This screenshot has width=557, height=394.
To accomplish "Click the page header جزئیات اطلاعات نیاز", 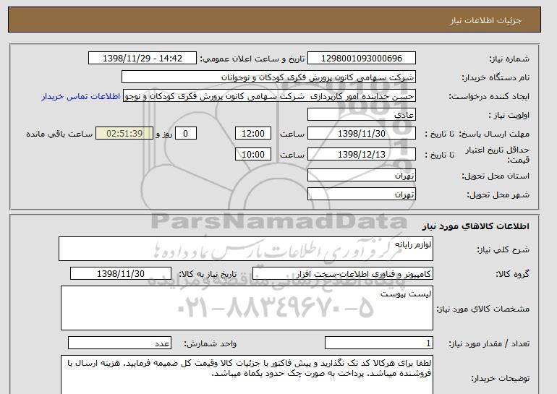I will (x=485, y=20).
